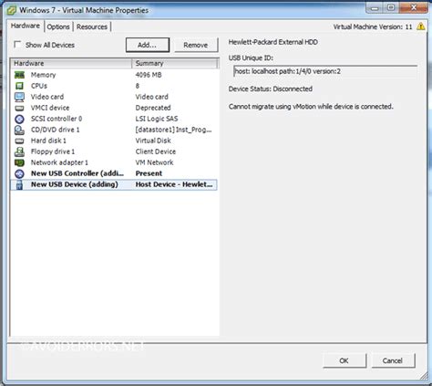Select the Memory row label
Viewport: 432px width, 386px height.
(44, 75)
